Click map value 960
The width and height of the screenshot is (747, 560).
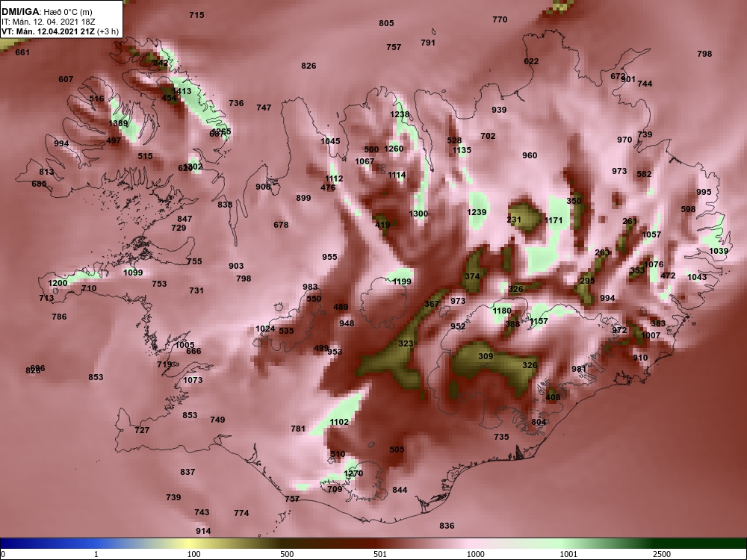[x=530, y=155]
